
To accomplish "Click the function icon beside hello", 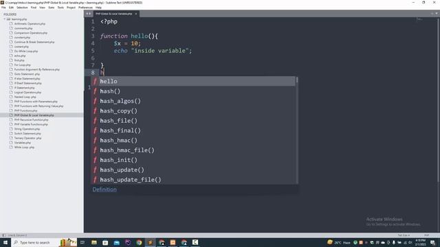I will click(x=95, y=81).
